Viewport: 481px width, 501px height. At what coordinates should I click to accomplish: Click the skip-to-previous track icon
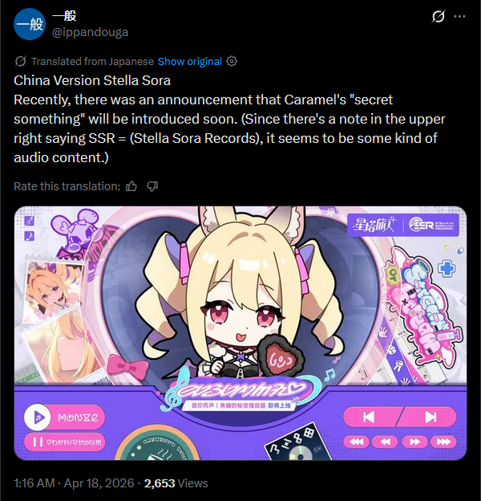[369, 417]
